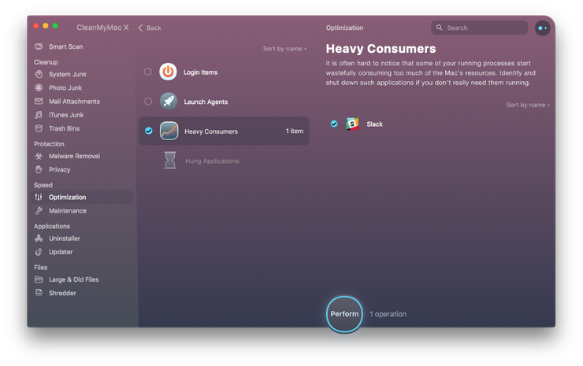The height and width of the screenshot is (366, 583).
Task: Open Photo Junk module
Action: point(65,87)
